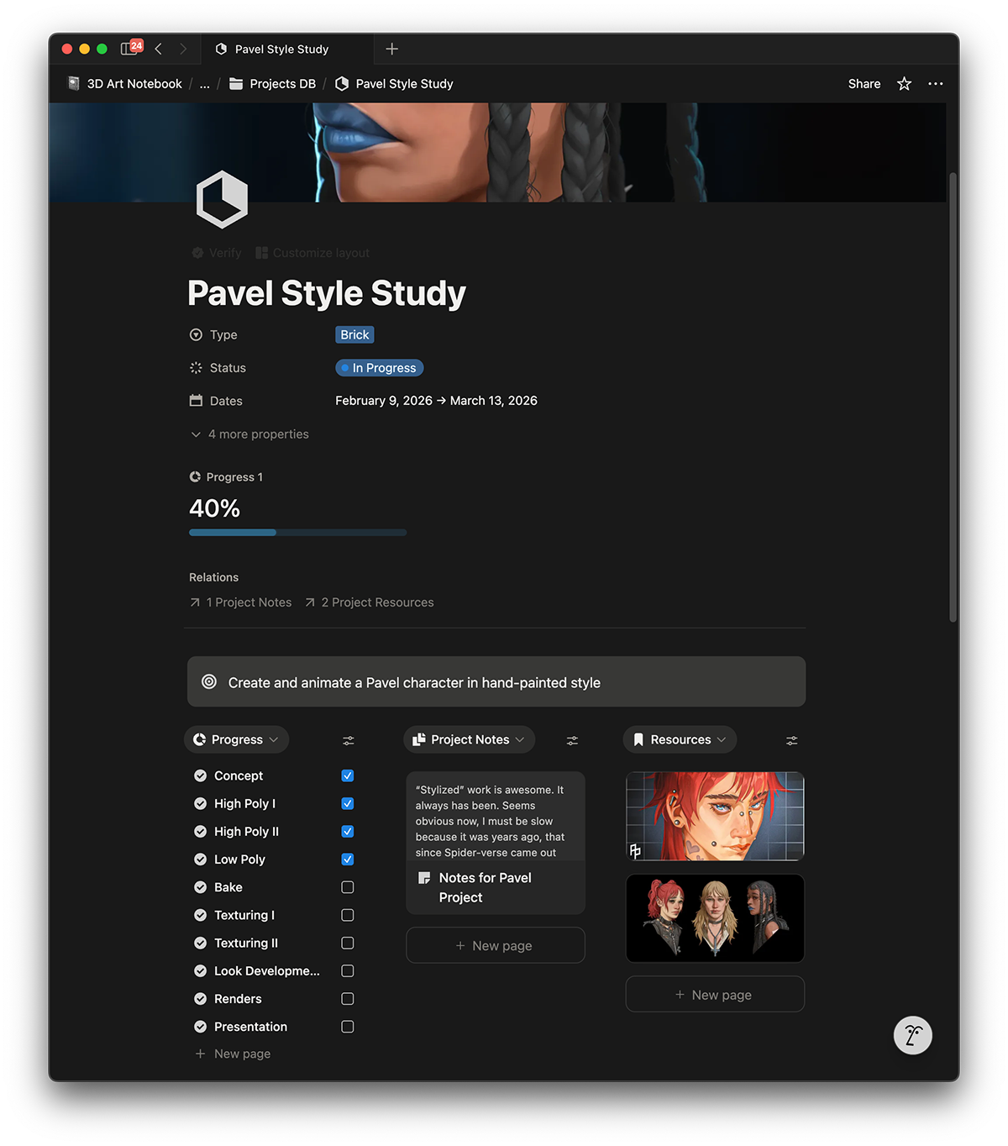1008x1146 pixels.
Task: Star this page as favorite
Action: pyautogui.click(x=904, y=84)
